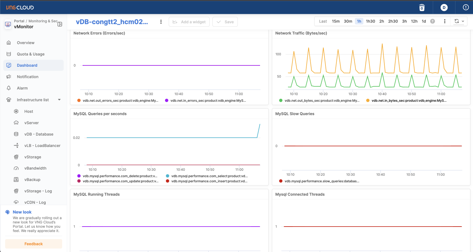
Task: Click the trash bin icon in header
Action: (x=422, y=7)
